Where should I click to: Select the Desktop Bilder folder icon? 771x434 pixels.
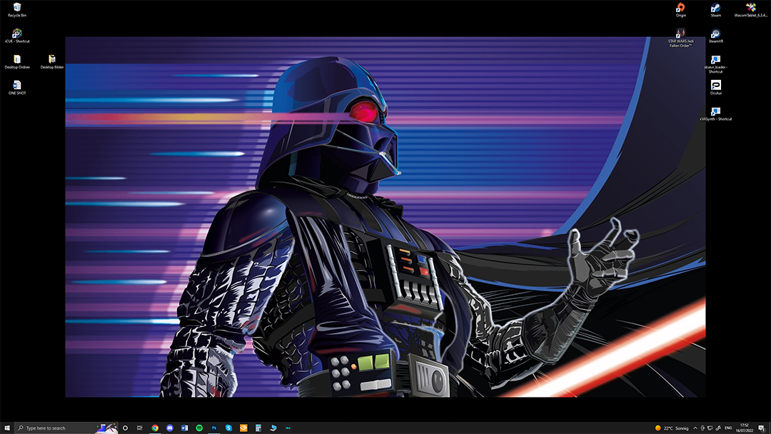(52, 62)
